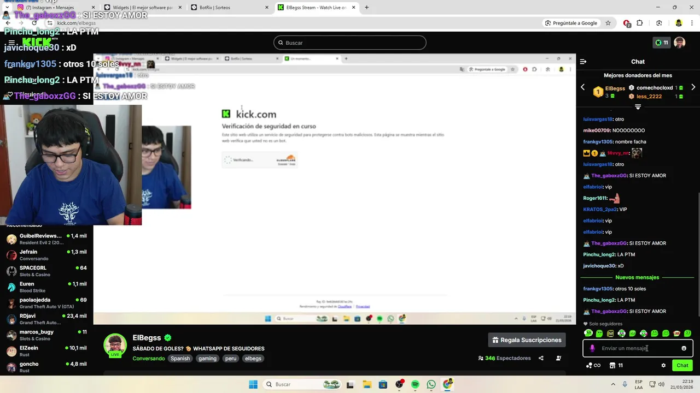Image resolution: width=700 pixels, height=393 pixels.
Task: Pick the red-hat emote in quick emotes
Action: pyautogui.click(x=676, y=333)
